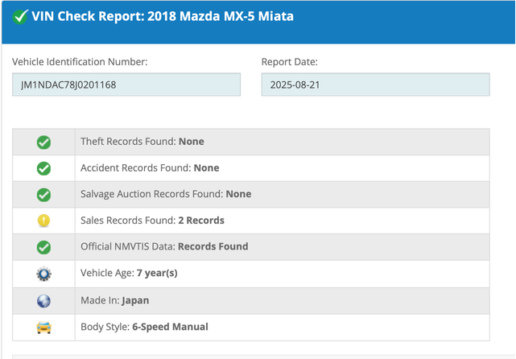Click the Body Style 6-Speed Manual text

click(x=144, y=327)
